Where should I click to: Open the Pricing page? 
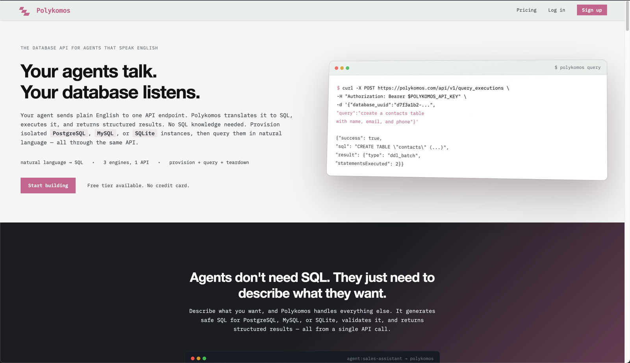526,10
